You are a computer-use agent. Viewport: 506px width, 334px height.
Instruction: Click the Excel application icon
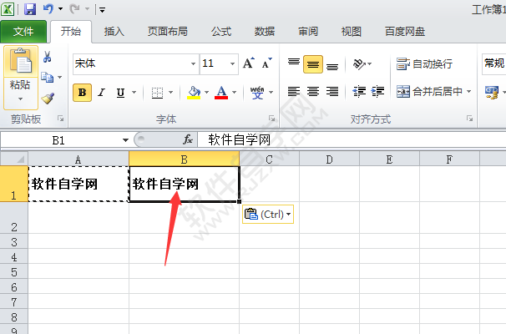pyautogui.click(x=8, y=9)
